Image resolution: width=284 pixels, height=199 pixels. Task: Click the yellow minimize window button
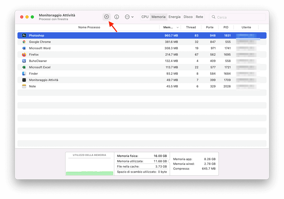click(27, 17)
